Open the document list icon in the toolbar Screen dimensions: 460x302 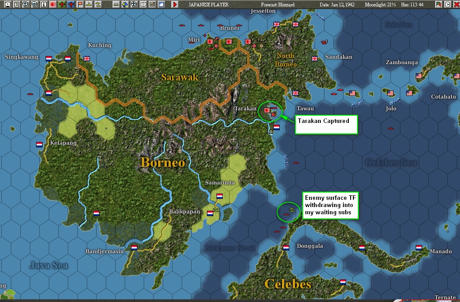point(16,5)
